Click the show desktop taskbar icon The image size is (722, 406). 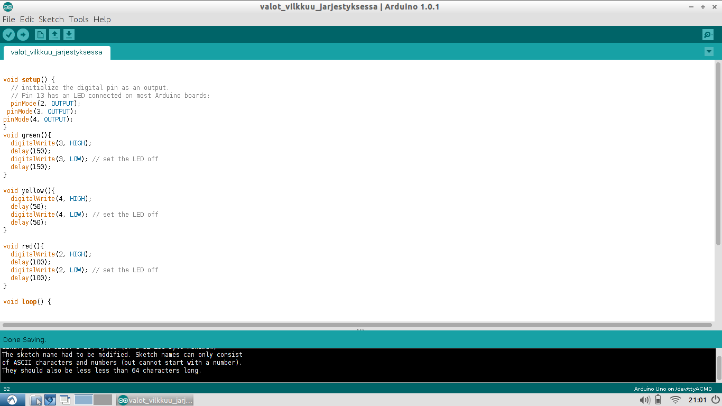click(64, 400)
